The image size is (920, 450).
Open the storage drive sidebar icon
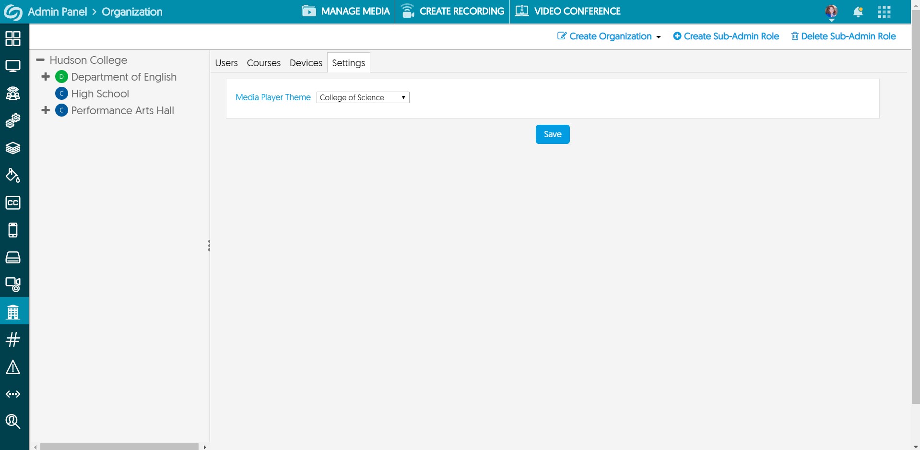[x=13, y=258]
